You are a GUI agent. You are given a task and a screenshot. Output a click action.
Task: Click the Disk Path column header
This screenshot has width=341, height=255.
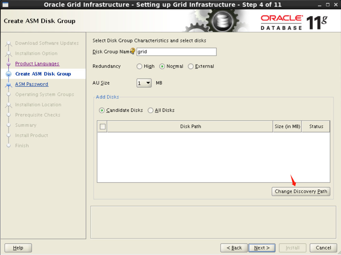pos(191,126)
